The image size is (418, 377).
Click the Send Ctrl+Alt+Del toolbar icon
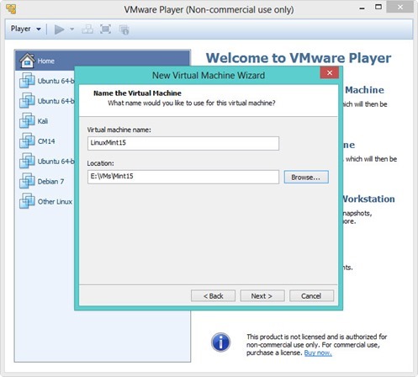tap(87, 29)
